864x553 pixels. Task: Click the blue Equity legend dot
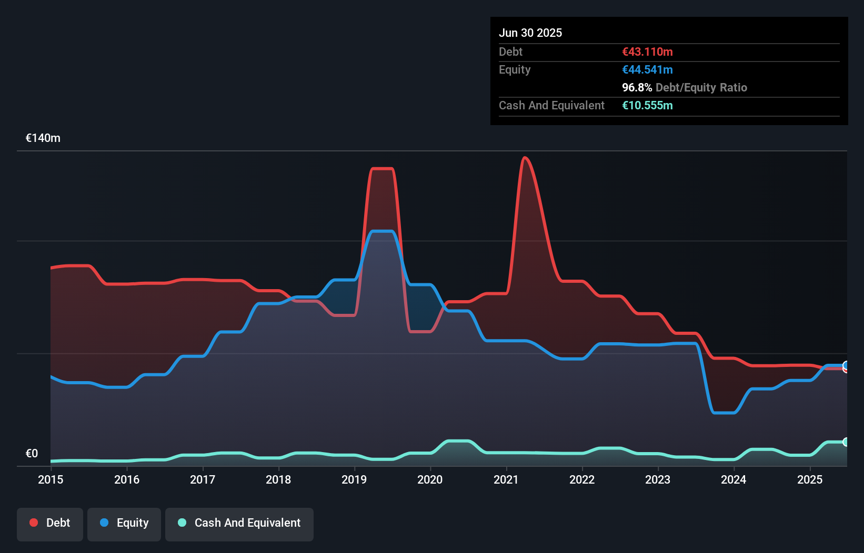tap(104, 523)
